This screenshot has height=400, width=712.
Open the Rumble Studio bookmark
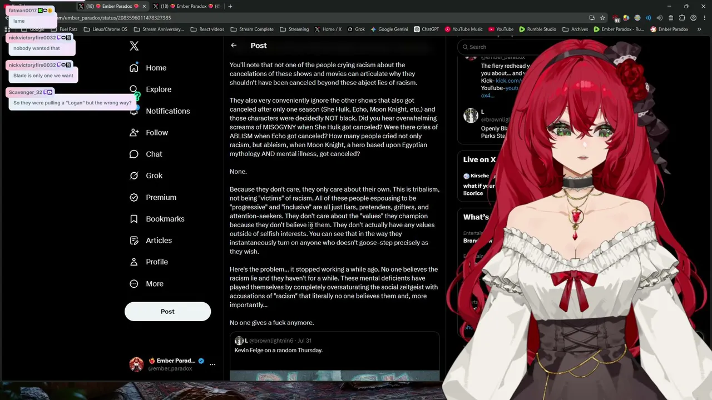tap(538, 29)
